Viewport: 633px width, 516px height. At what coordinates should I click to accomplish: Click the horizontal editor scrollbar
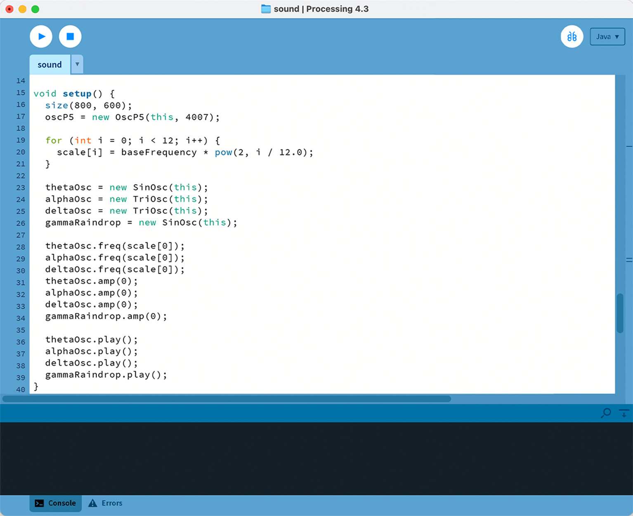[x=227, y=399]
